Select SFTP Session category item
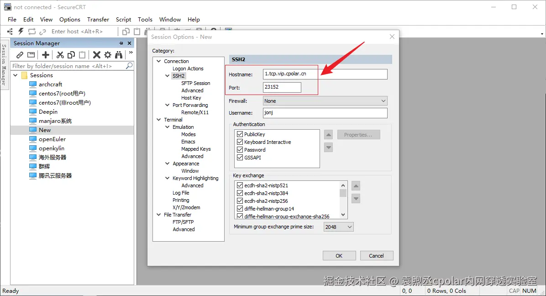The height and width of the screenshot is (296, 546). (x=196, y=83)
